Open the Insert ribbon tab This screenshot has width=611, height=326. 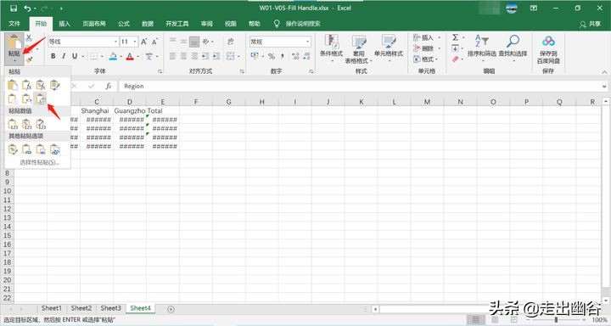pos(64,24)
